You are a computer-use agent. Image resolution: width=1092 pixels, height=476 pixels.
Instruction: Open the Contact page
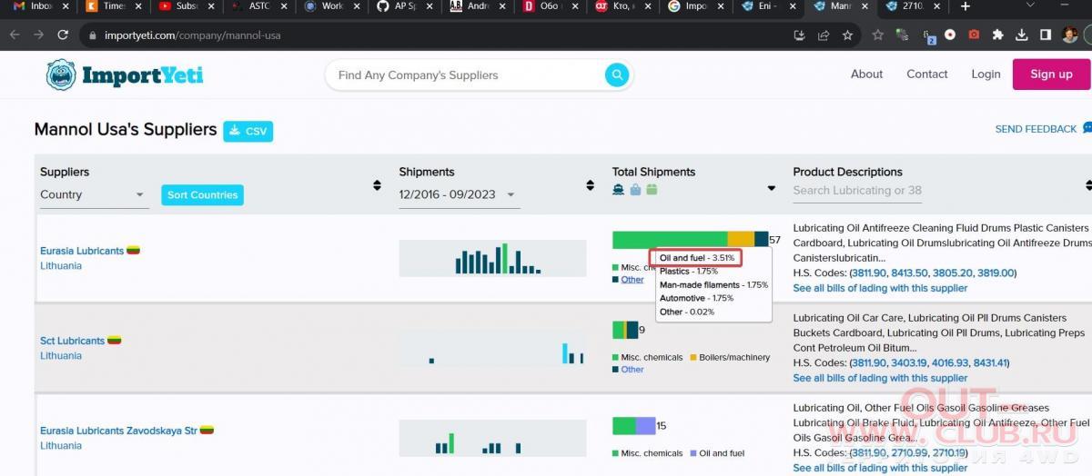(x=927, y=74)
